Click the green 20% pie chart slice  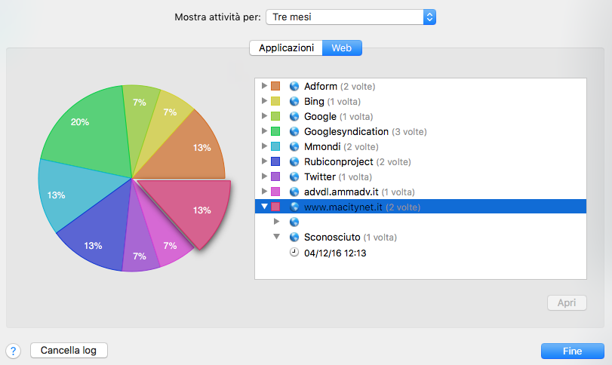pyautogui.click(x=81, y=124)
